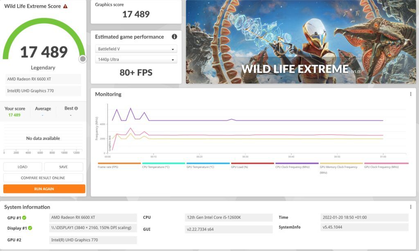The width and height of the screenshot is (419, 251).
Task: Click the gray knob at the score gauge end
Action: click(83, 59)
